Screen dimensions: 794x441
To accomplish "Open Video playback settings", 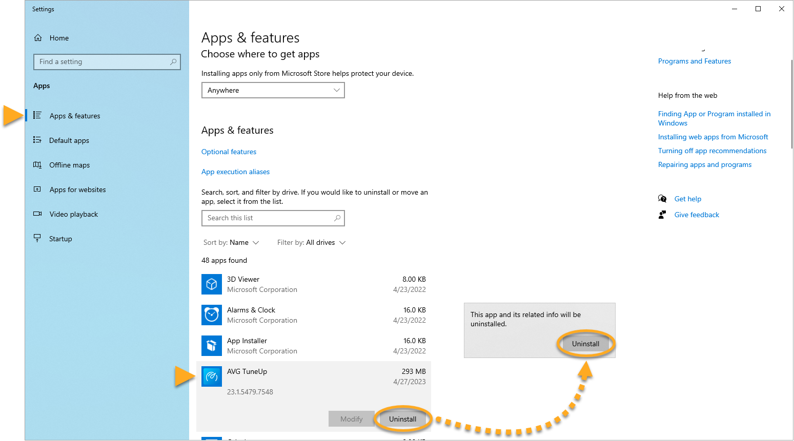I will [x=73, y=214].
